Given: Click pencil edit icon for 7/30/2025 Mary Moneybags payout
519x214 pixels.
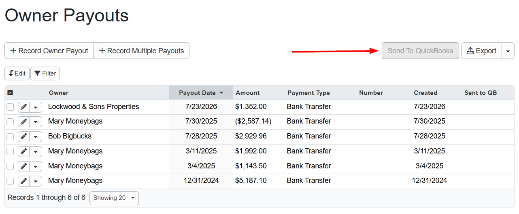Looking at the screenshot, I should (x=24, y=122).
